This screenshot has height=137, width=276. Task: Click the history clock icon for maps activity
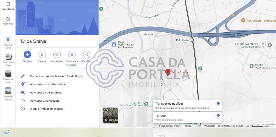(x=23, y=109)
